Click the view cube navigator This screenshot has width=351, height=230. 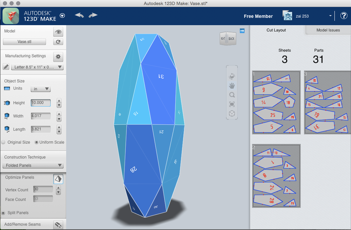click(x=228, y=39)
